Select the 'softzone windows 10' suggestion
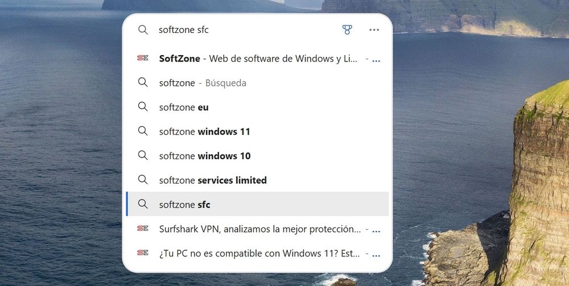 205,156
